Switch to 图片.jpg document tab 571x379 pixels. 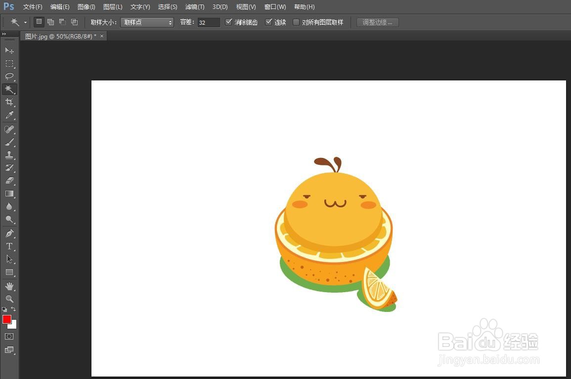[60, 37]
